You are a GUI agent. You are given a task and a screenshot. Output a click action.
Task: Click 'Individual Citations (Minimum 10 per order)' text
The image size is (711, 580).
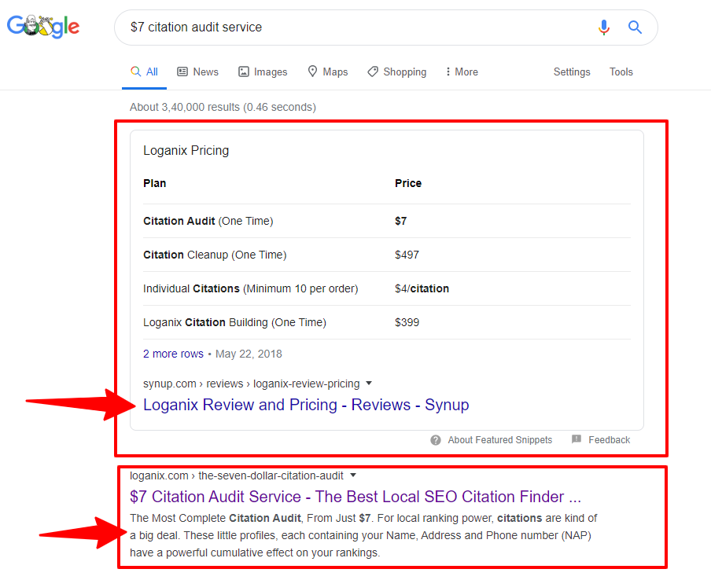(x=251, y=288)
